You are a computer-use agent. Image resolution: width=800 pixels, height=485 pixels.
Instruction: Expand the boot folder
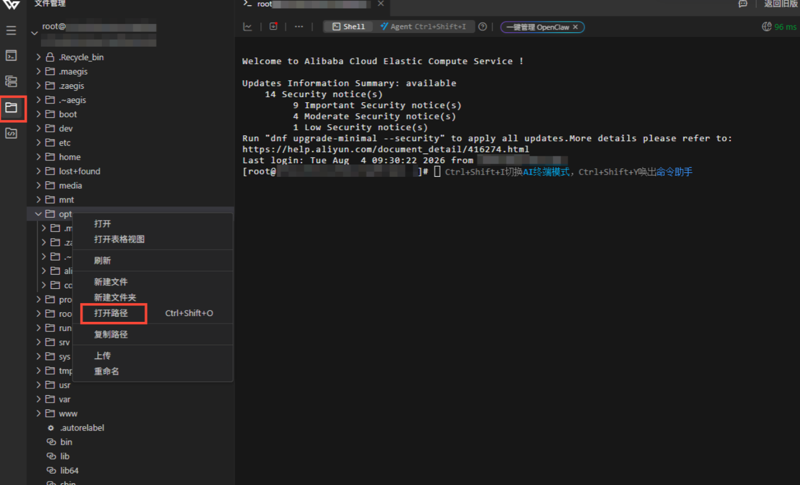click(x=39, y=114)
